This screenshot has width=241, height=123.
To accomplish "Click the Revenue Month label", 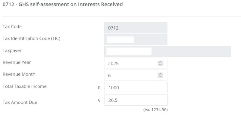I will click(19, 74).
